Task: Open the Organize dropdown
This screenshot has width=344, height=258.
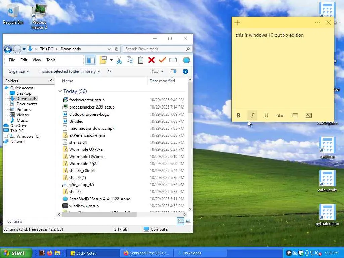Action: pos(19,71)
